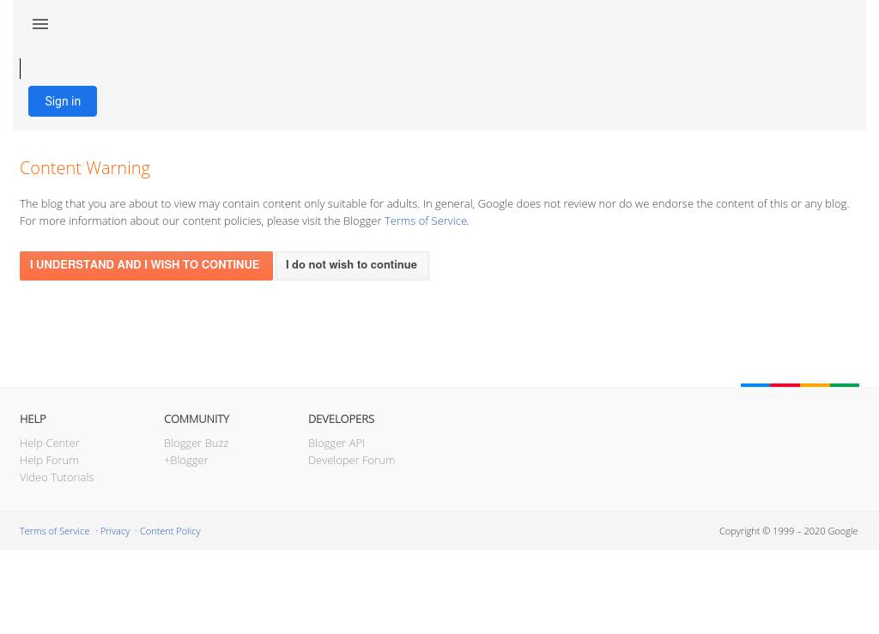
Task: Open the Help Center link
Action: pos(50,443)
